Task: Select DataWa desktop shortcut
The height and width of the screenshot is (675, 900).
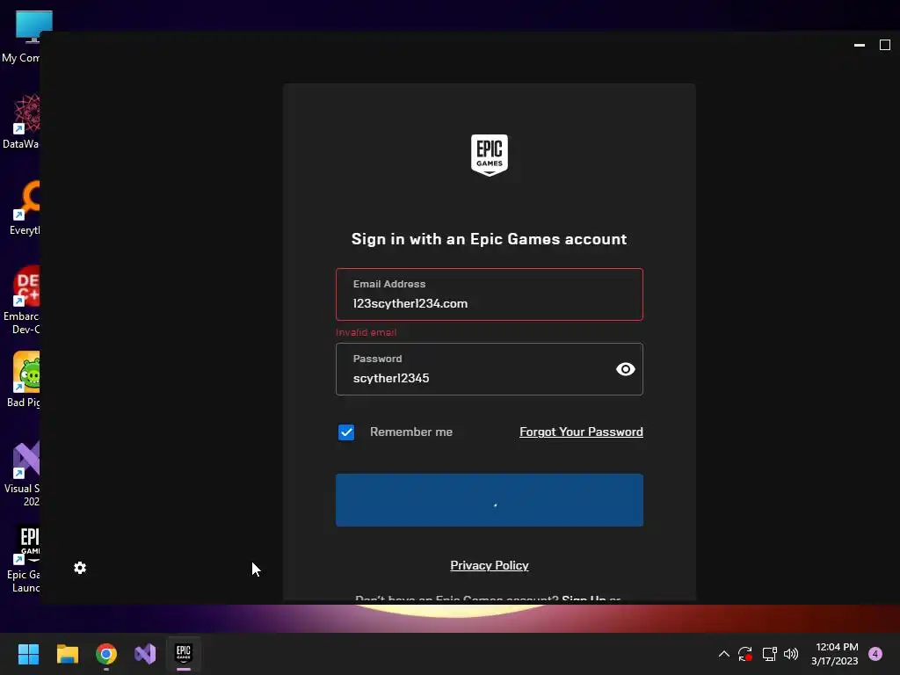Action: coord(21,121)
